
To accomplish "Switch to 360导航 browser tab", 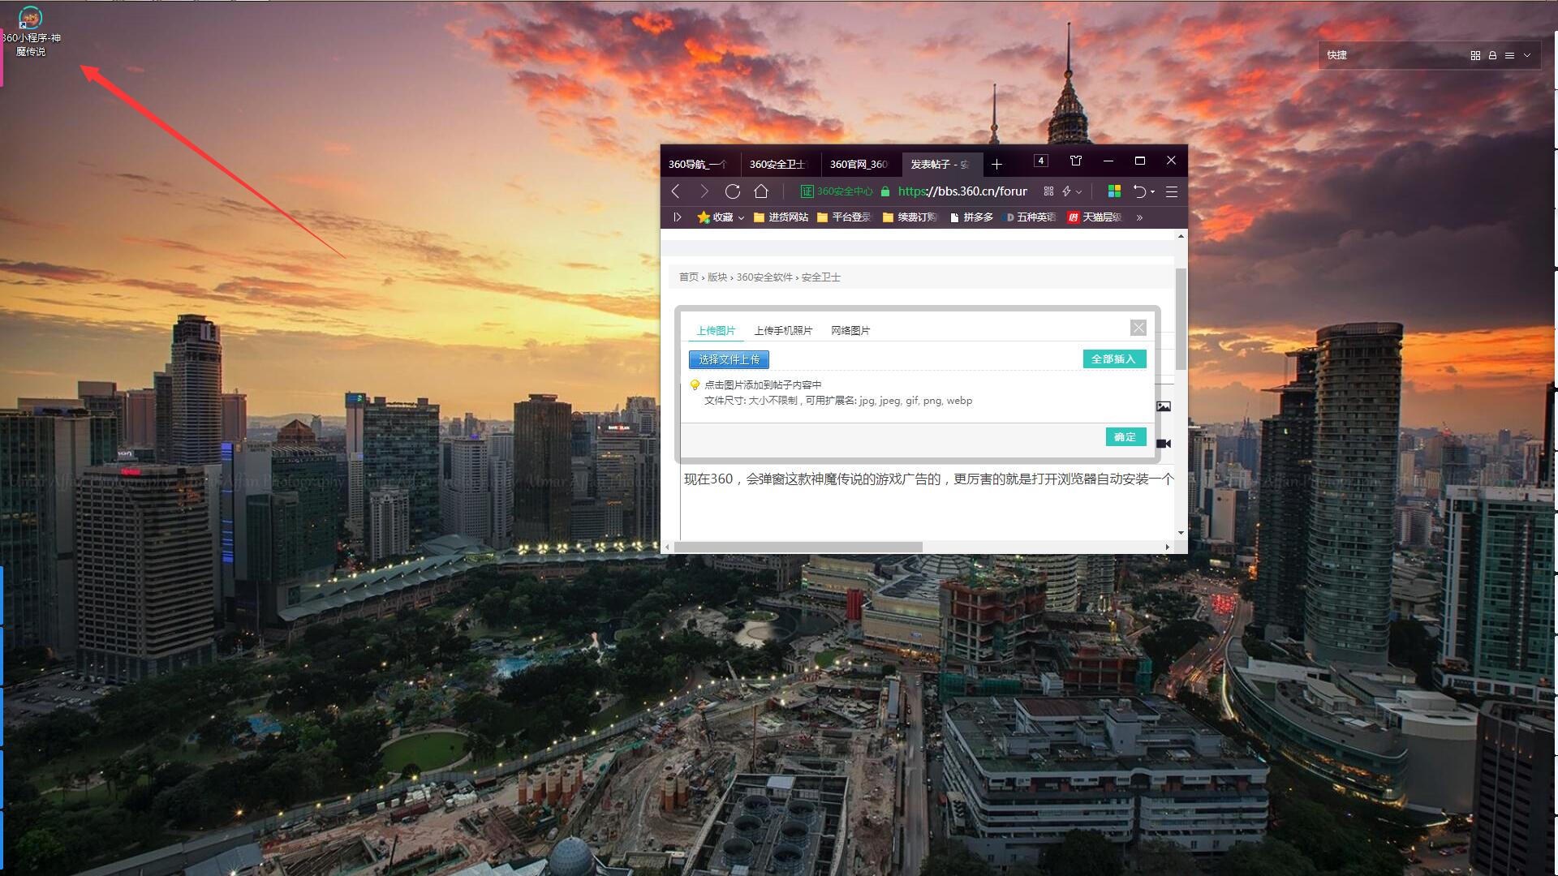I will [696, 164].
